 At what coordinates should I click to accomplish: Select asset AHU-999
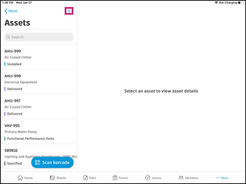tap(38, 57)
